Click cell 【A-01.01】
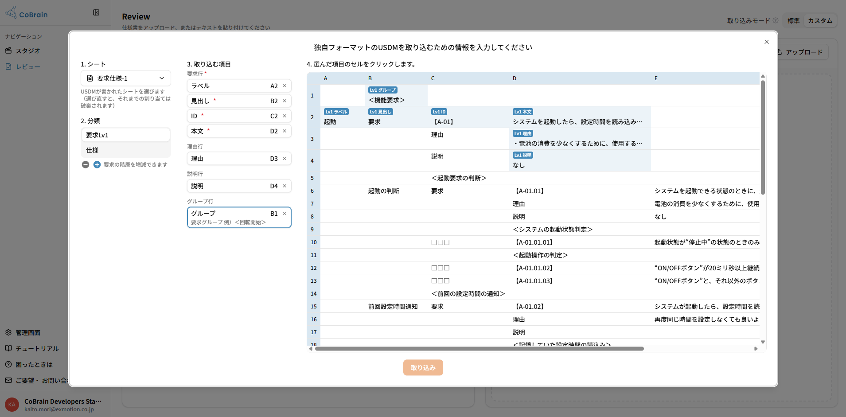 coord(580,191)
